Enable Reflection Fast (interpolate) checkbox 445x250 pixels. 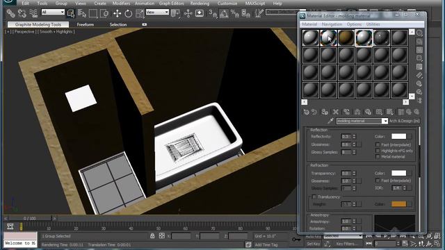point(378,144)
